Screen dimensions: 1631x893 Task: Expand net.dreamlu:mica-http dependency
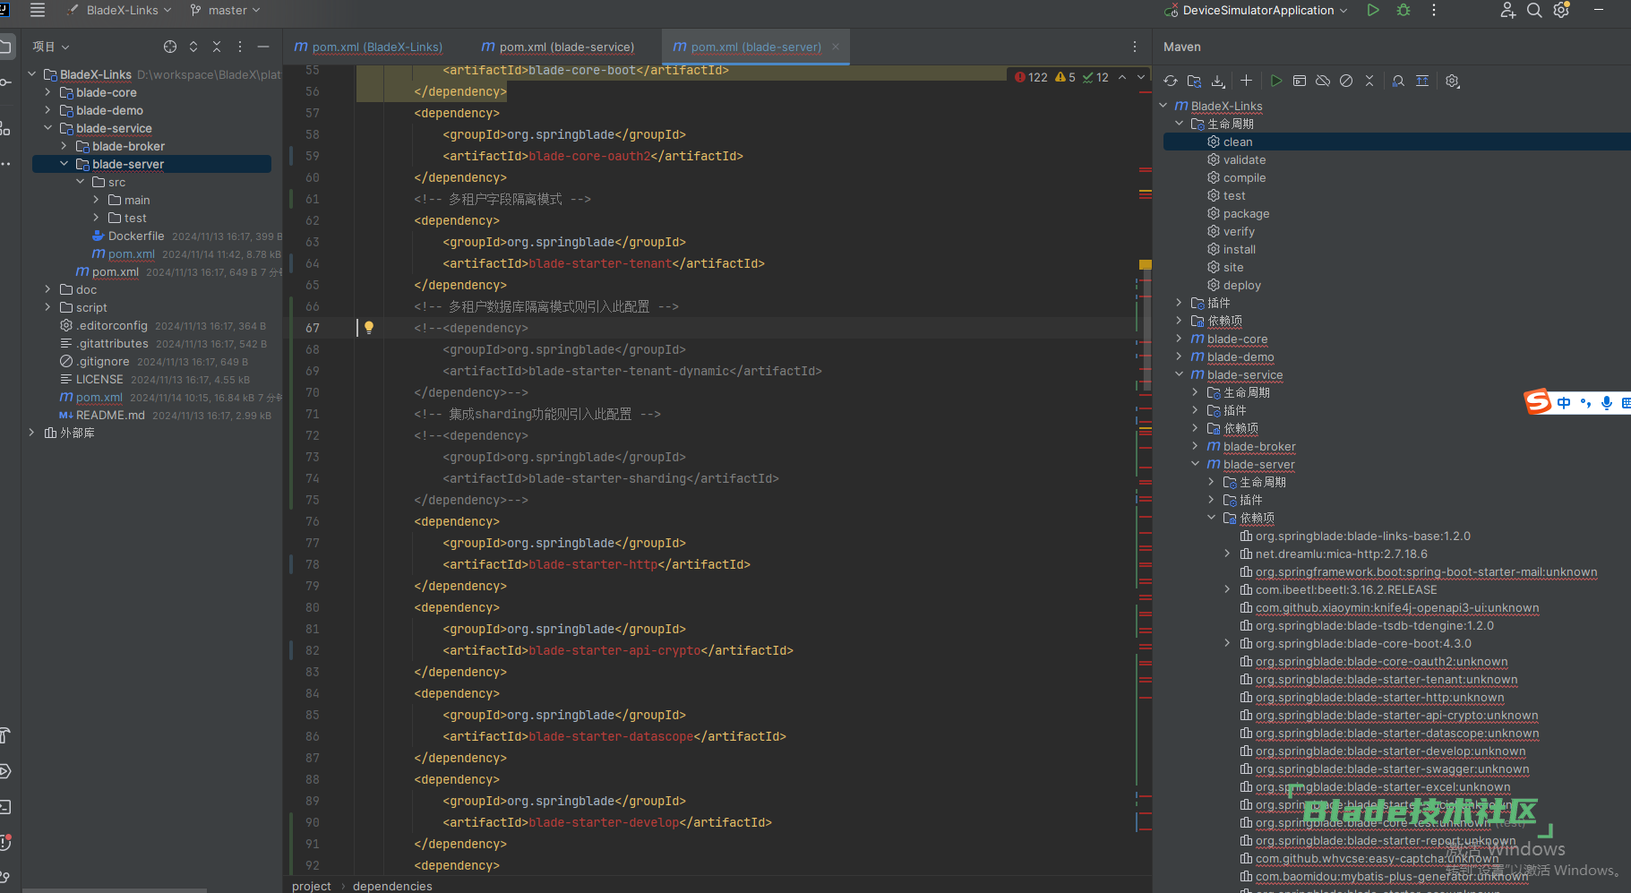click(1228, 554)
